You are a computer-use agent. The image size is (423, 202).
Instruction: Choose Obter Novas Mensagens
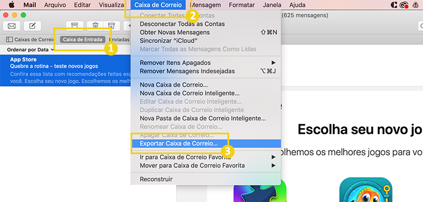pyautogui.click(x=206, y=32)
